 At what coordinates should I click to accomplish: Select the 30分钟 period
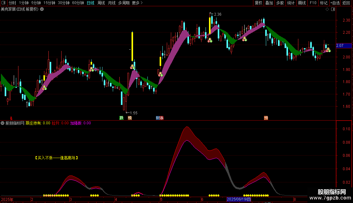(x=64, y=3)
